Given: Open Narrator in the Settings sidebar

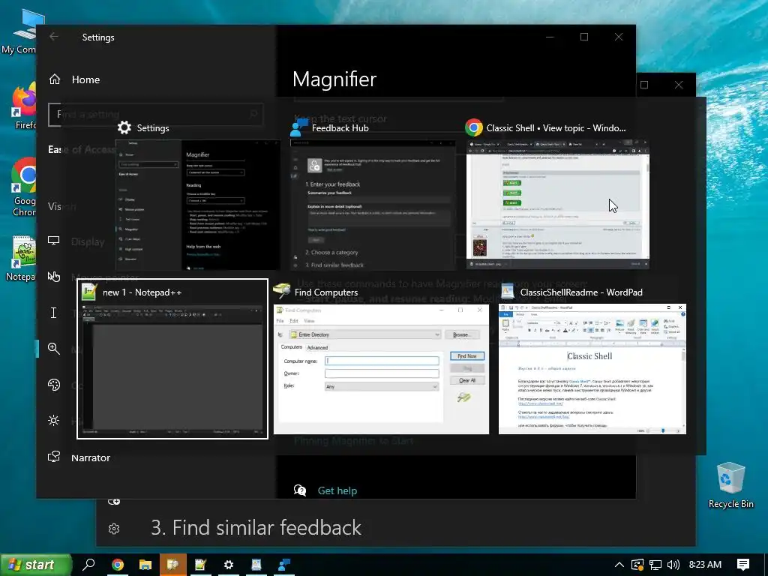Looking at the screenshot, I should point(78,457).
